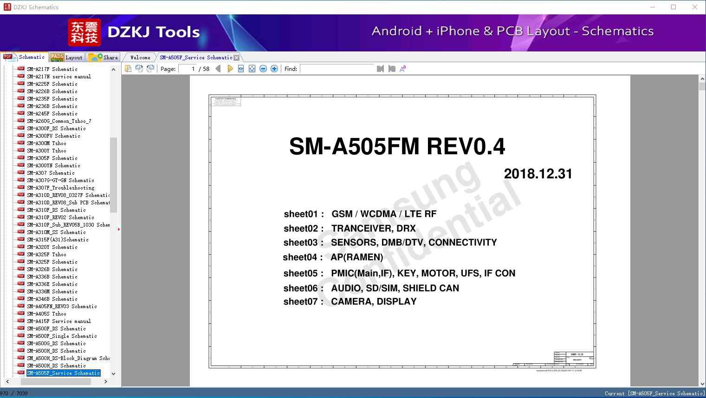The height and width of the screenshot is (398, 706).
Task: Click the find previous match icon
Action: tap(380, 69)
